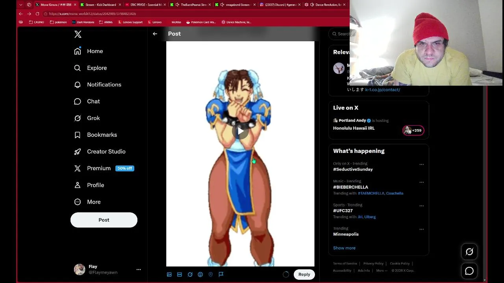
Task: Open Accessibility footer link
Action: [343, 270]
